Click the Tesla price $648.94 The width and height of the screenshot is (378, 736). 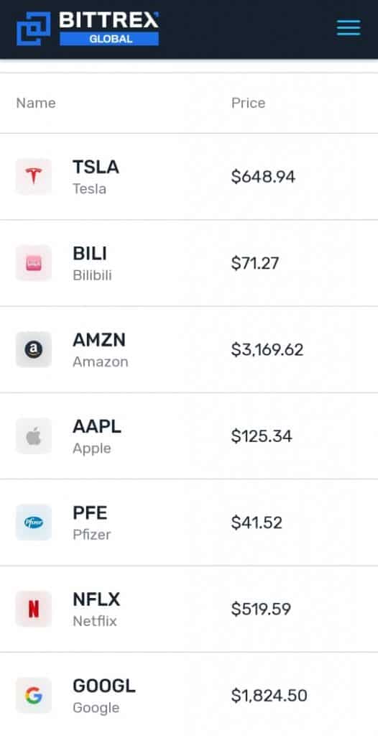click(x=263, y=177)
